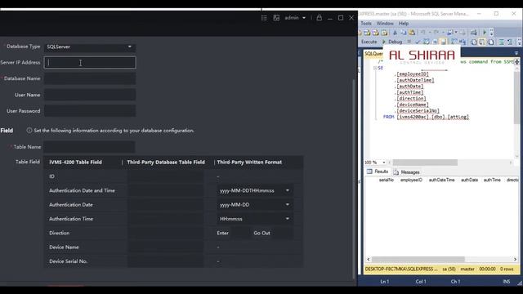Click the Activity Monitor icon in SSMS toolbar
Screen dimensions: 523x294
click(x=474, y=33)
